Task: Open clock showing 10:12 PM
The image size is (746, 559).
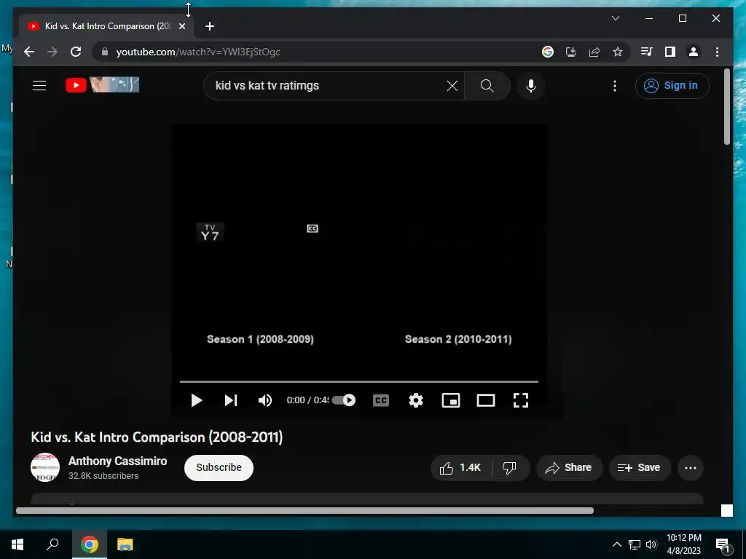Action: (683, 544)
